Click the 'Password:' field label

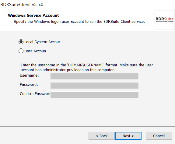click(29, 85)
